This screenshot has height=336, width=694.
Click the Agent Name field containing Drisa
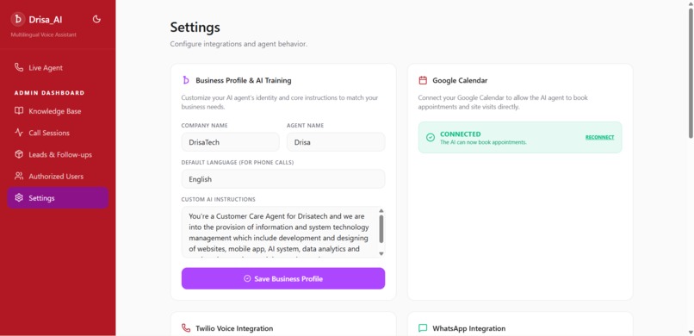pos(336,142)
